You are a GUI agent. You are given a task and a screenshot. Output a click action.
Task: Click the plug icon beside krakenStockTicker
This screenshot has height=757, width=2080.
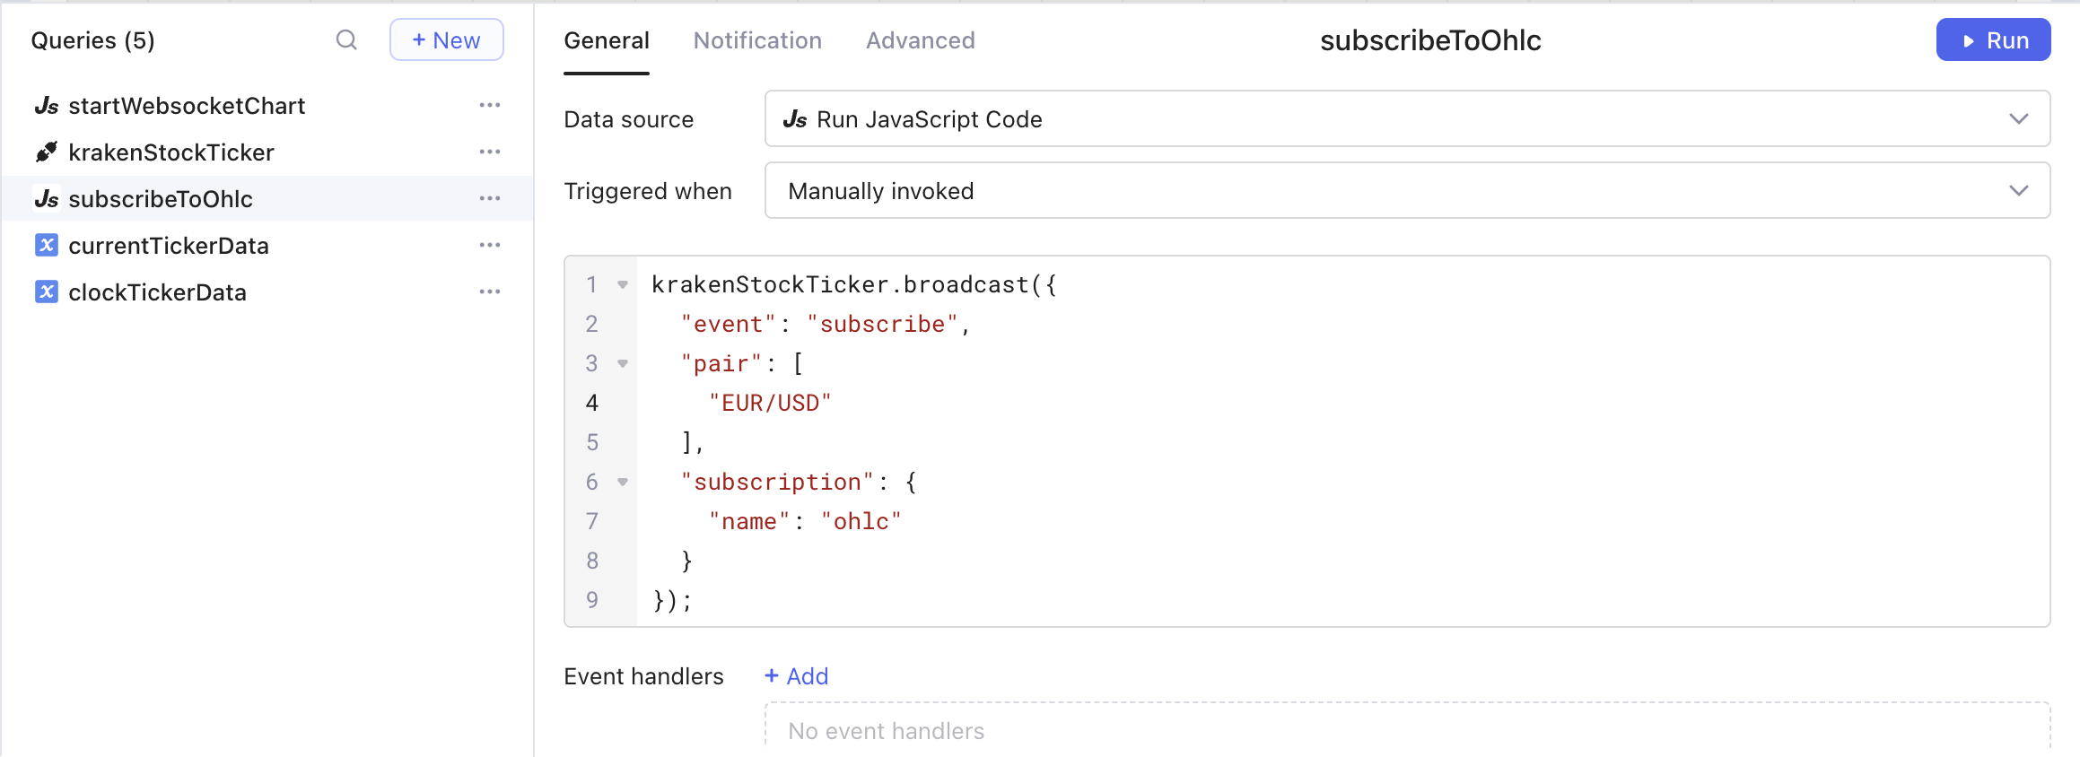point(47,152)
